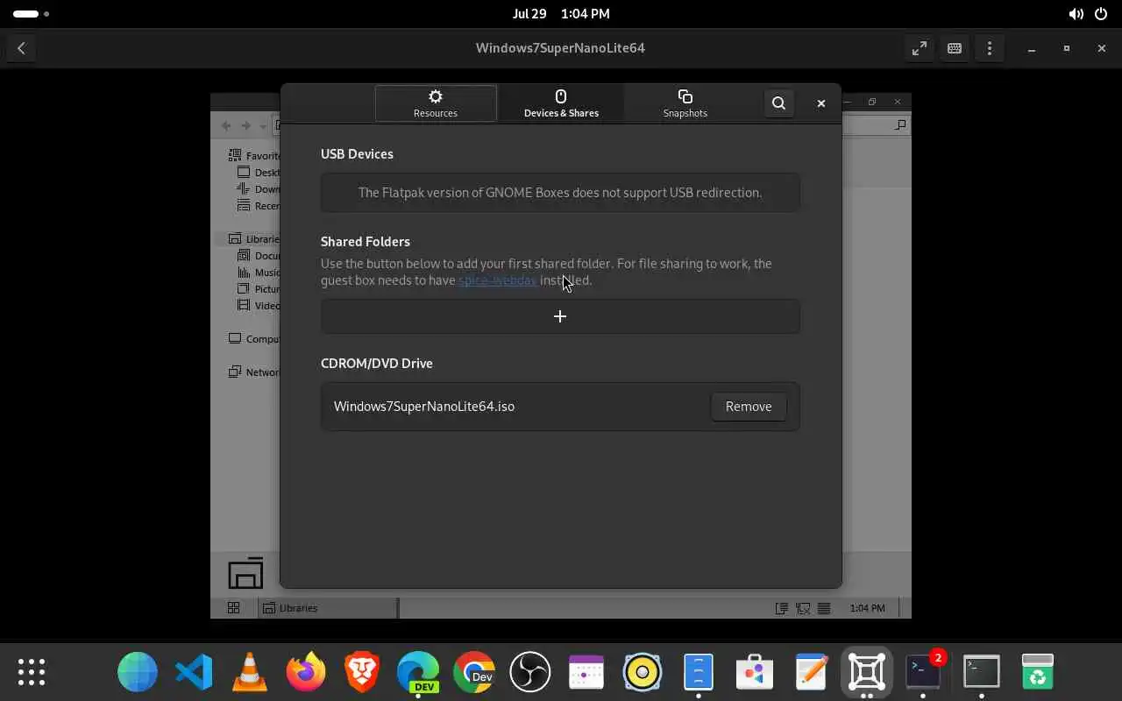The image size is (1122, 701).
Task: Click the GNOME Boxes icon in dock
Action: [x=867, y=672]
